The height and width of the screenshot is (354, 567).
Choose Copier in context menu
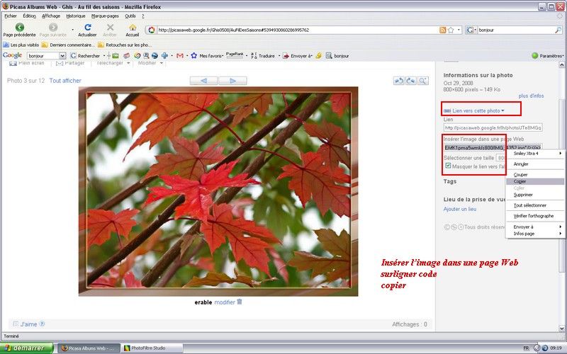[536, 181]
